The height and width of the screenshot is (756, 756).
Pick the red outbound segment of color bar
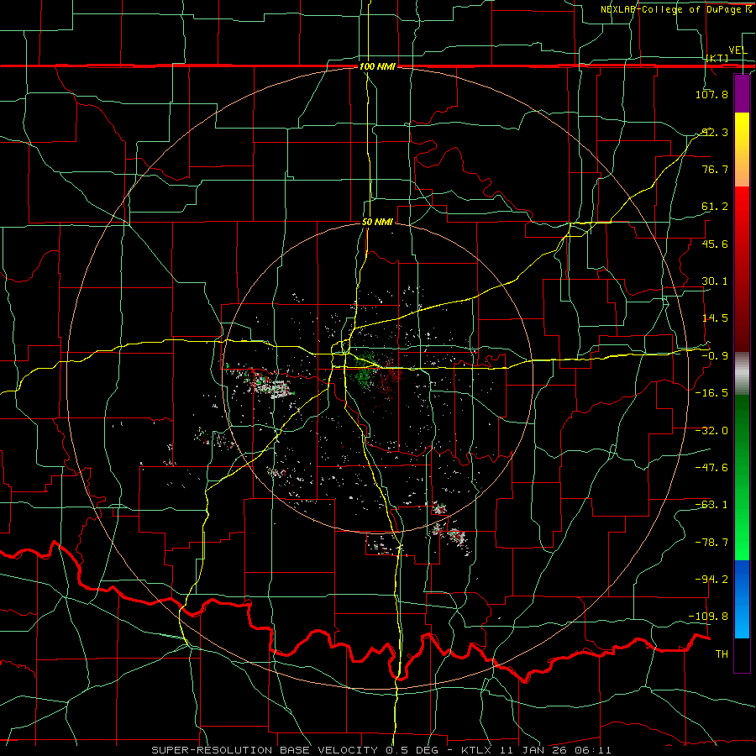(x=742, y=269)
